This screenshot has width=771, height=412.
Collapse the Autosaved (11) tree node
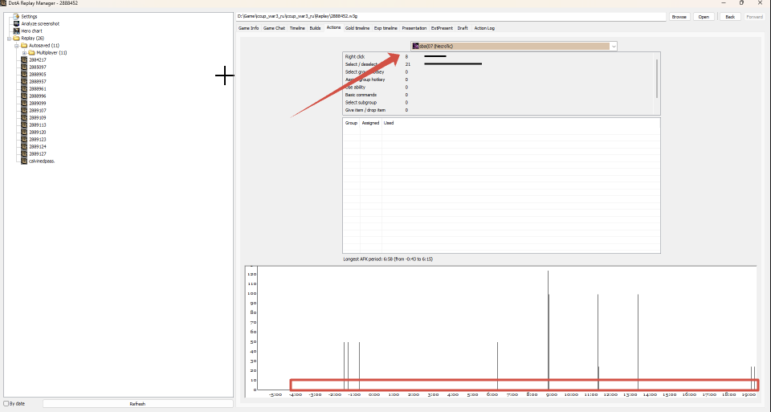coord(17,45)
